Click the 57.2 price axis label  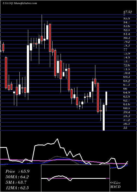point(127,120)
